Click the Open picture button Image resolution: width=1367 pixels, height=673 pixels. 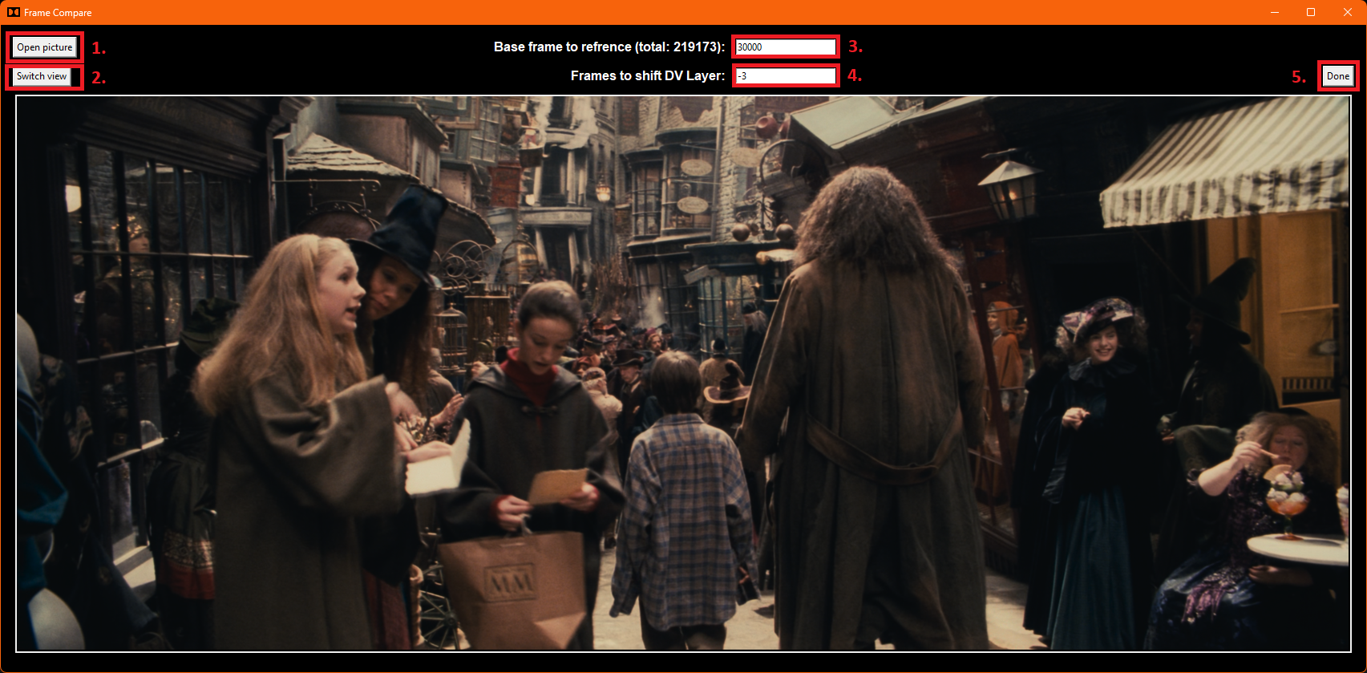(x=45, y=47)
